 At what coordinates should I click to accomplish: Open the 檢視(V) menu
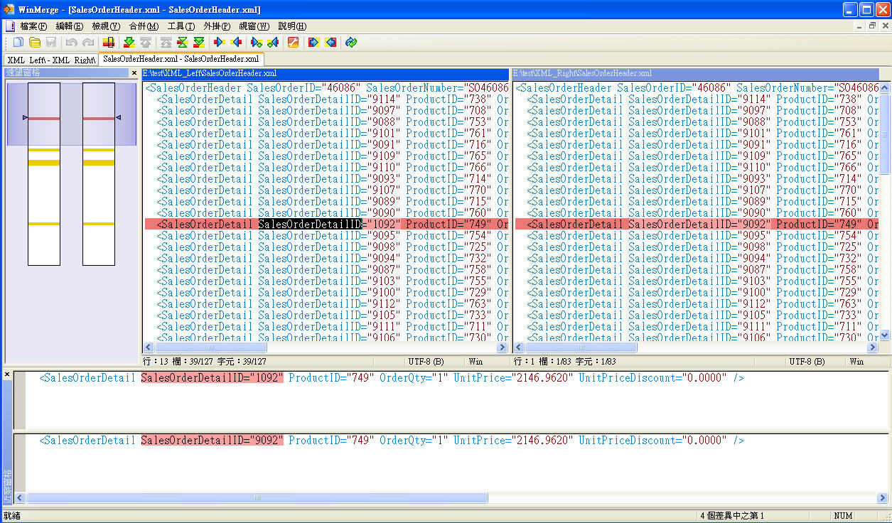tap(106, 26)
